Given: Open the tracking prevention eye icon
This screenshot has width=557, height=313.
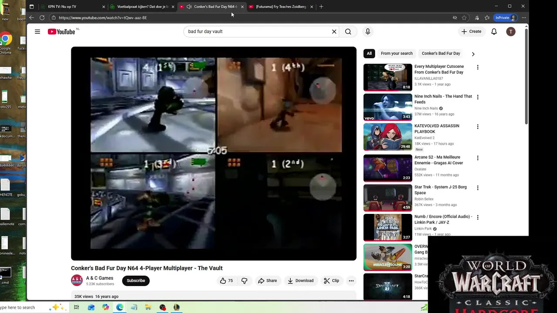Looking at the screenshot, I should (x=455, y=17).
